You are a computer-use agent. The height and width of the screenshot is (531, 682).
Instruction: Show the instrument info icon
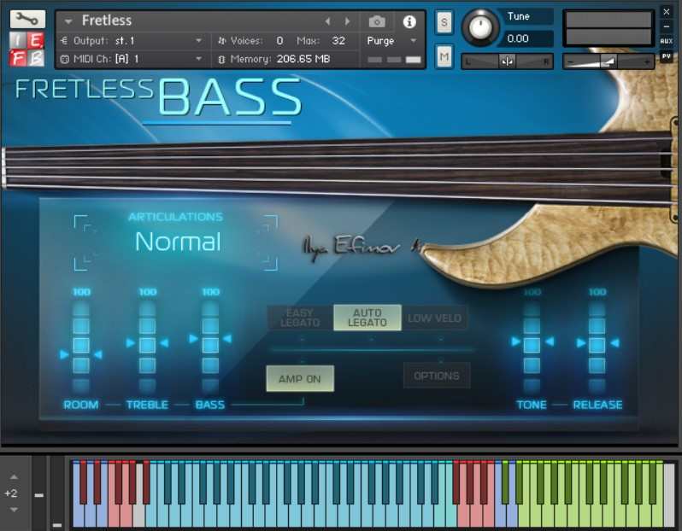[x=409, y=21]
